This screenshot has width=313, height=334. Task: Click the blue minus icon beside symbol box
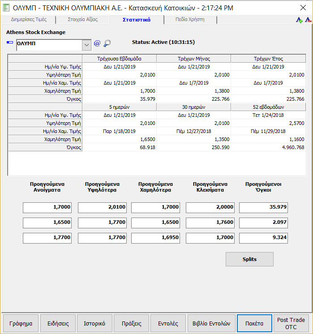(x=10, y=43)
